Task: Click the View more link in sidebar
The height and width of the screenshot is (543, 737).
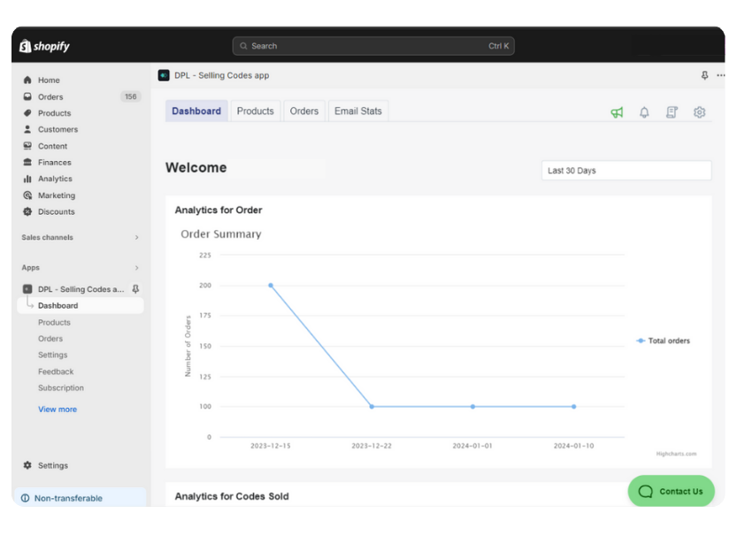Action: (58, 409)
